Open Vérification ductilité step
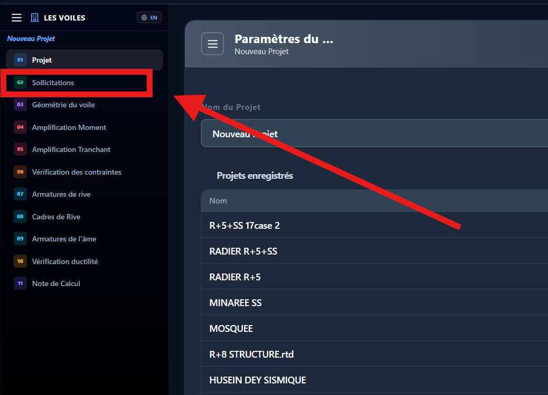Screen dimensions: 548x395 pyautogui.click(x=65, y=261)
